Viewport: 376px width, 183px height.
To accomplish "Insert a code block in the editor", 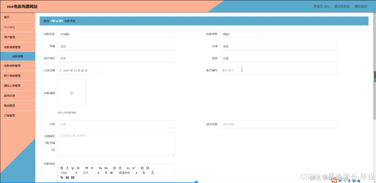I will pyautogui.click(x=92, y=168).
